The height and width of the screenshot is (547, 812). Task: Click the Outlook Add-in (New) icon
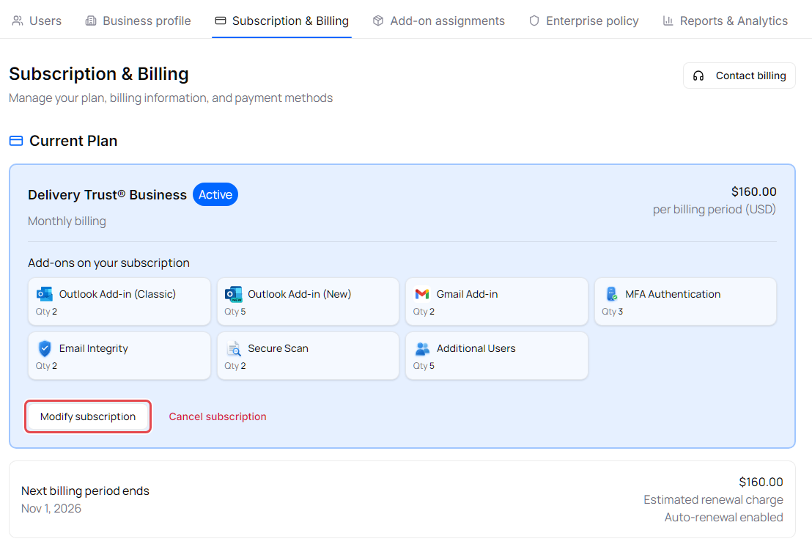click(234, 294)
